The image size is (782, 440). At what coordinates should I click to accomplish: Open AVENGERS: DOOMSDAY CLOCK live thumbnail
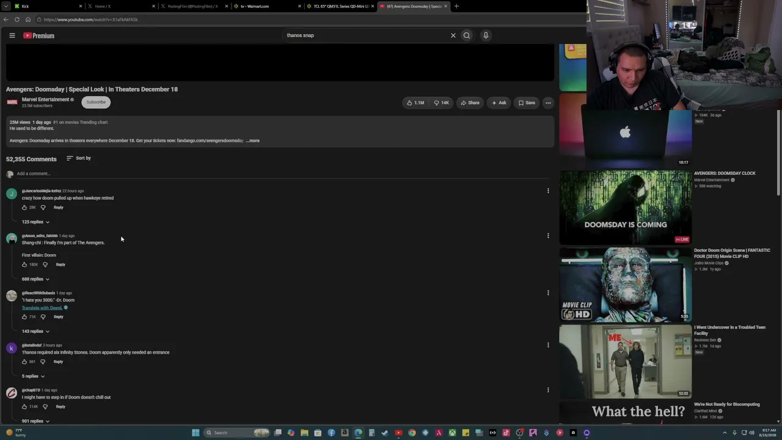coord(626,207)
